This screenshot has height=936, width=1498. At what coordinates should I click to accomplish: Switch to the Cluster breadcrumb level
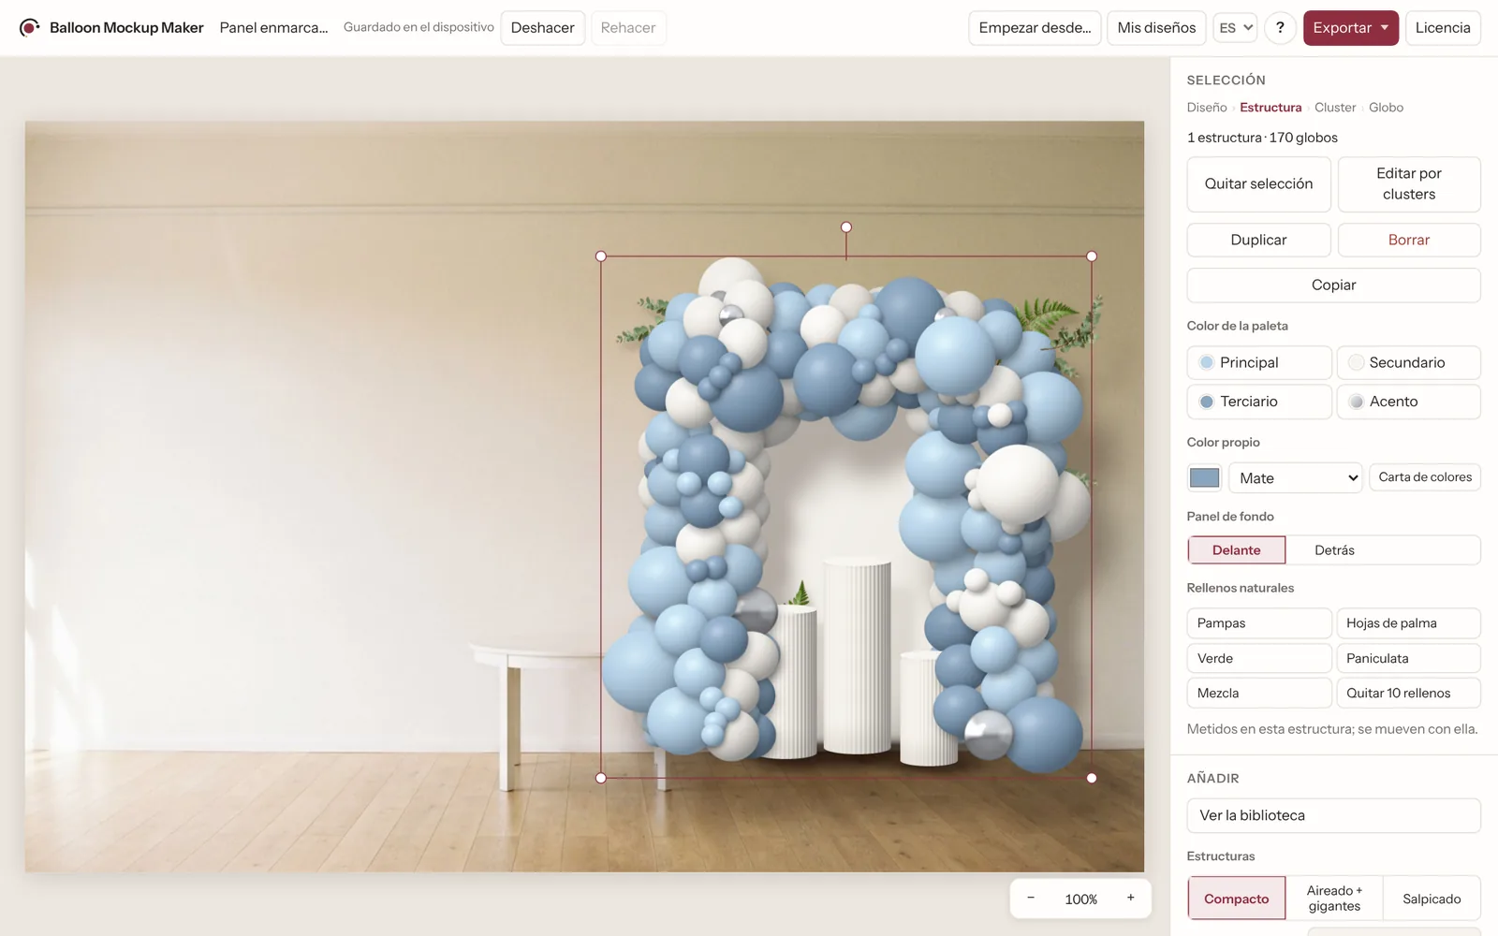pyautogui.click(x=1335, y=108)
